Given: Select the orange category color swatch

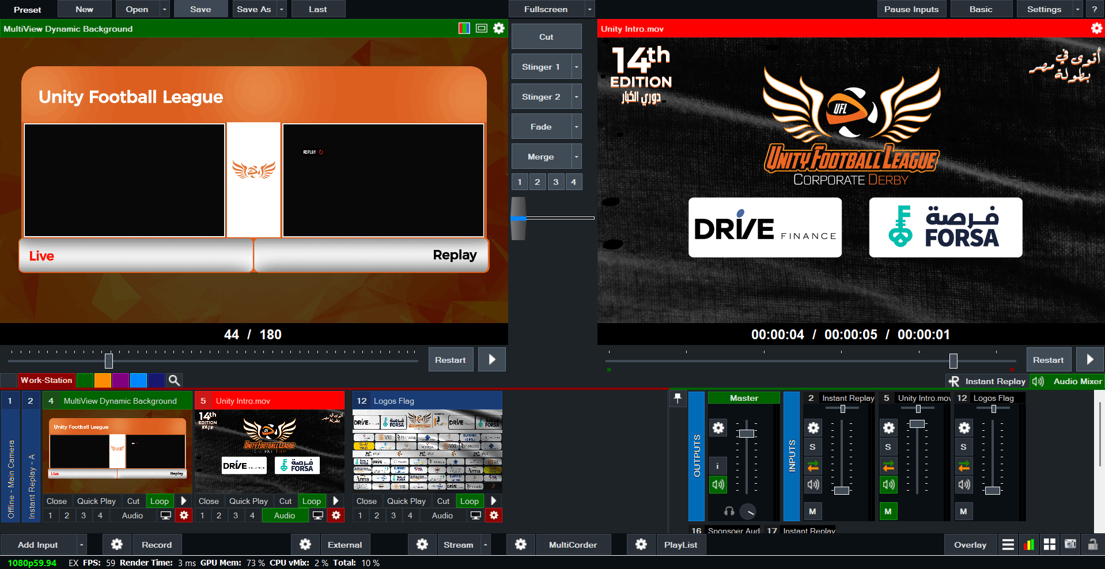Looking at the screenshot, I should pyautogui.click(x=103, y=380).
